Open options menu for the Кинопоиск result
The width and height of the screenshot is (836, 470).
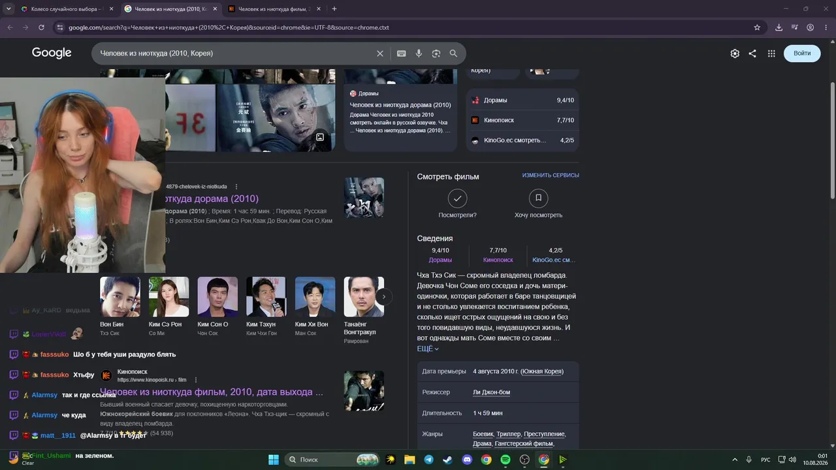coord(195,380)
